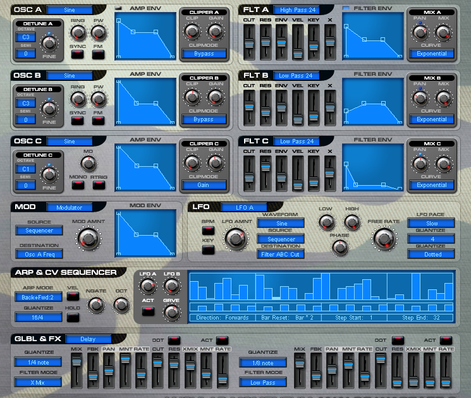Click the CLIPPER A CLIP knob

(192, 31)
